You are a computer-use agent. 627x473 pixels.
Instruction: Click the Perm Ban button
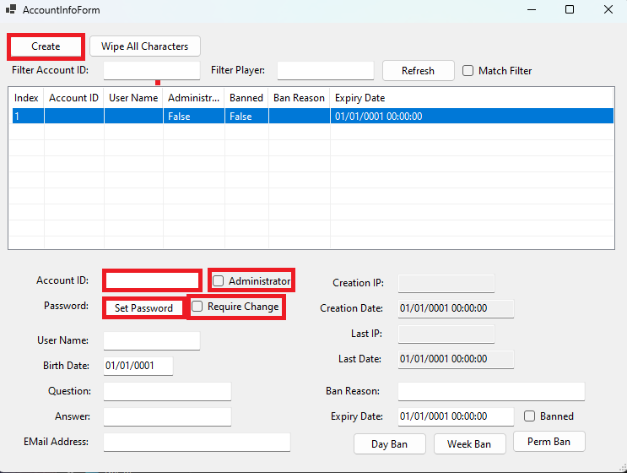549,442
